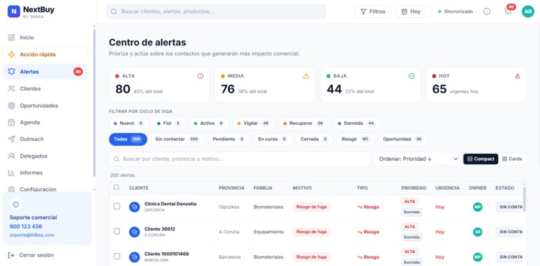
Task: Filter by the Vigilar 46 chip
Action: click(254, 124)
